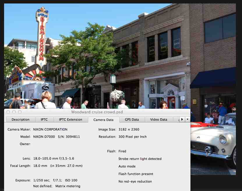The width and height of the screenshot is (242, 191).
Task: Go to the GPS Data tab
Action: coord(132,119)
